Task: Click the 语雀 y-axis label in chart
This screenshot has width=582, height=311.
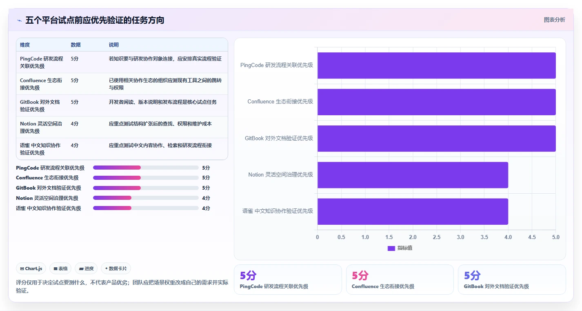Action: 278,211
